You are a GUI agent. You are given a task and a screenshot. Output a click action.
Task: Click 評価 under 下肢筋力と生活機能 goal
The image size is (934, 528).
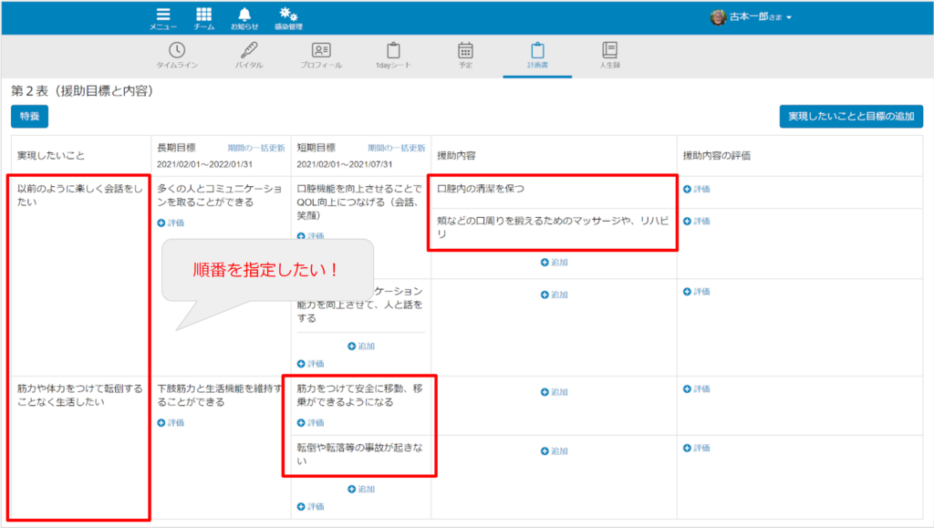(x=171, y=422)
